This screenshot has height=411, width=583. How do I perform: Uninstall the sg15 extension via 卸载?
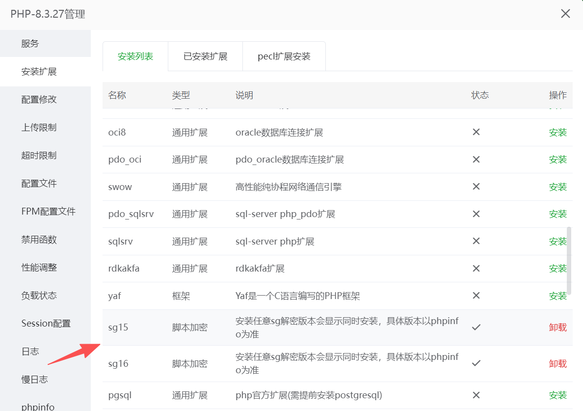click(557, 327)
